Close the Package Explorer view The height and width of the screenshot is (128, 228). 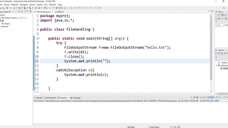12,12
